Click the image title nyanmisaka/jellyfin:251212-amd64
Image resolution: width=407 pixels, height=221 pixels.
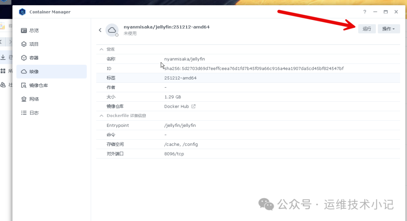(167, 27)
